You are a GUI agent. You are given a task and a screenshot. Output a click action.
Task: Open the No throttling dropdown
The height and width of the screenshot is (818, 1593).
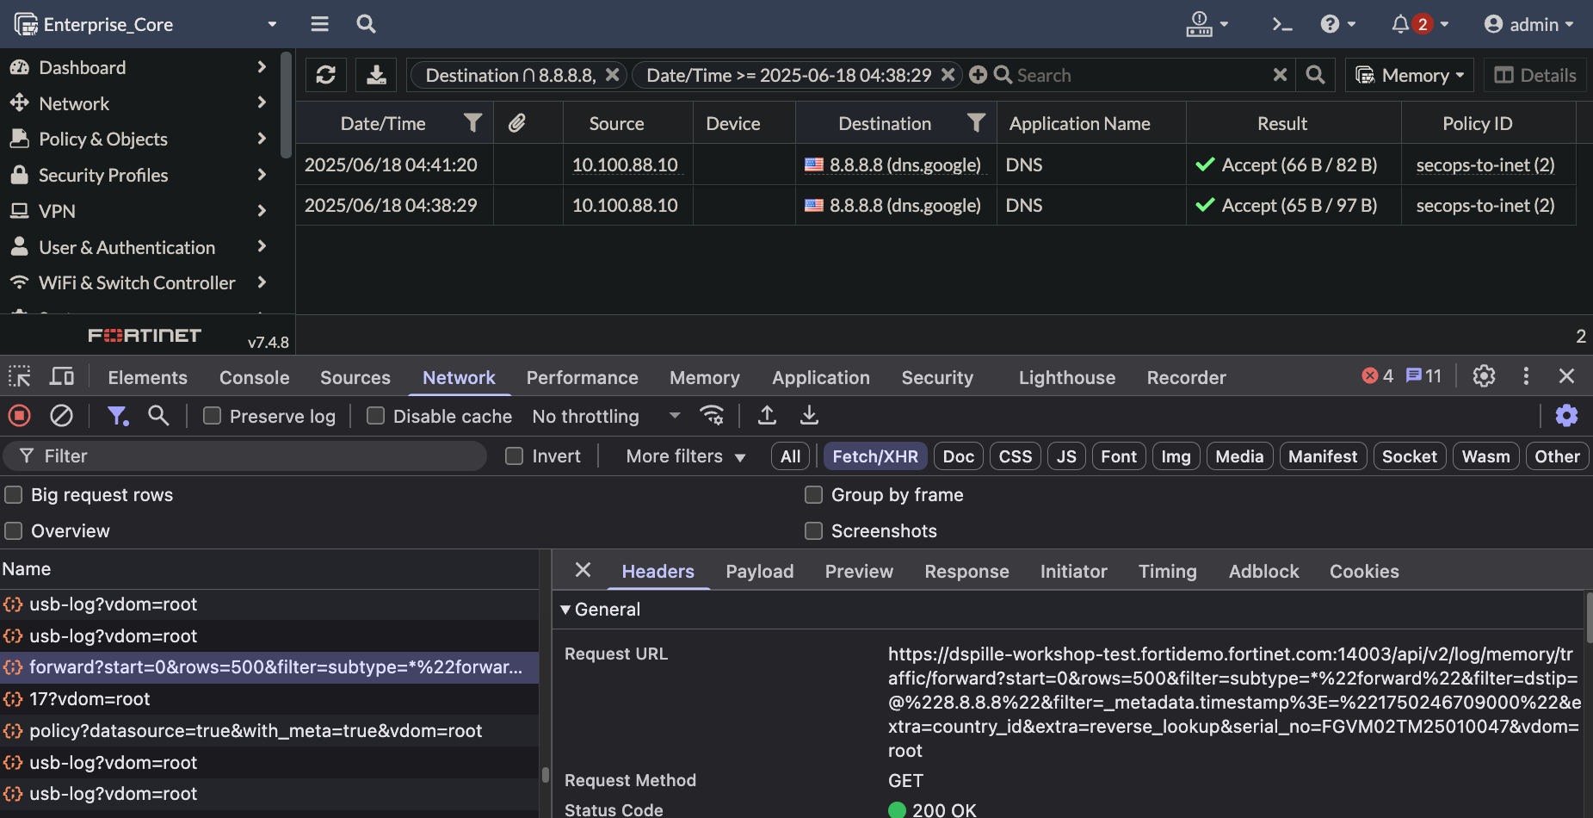606,416
